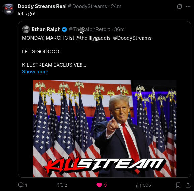Open the Ethan Ralph display name
Viewport: 194px width, 191px height.
pos(46,29)
